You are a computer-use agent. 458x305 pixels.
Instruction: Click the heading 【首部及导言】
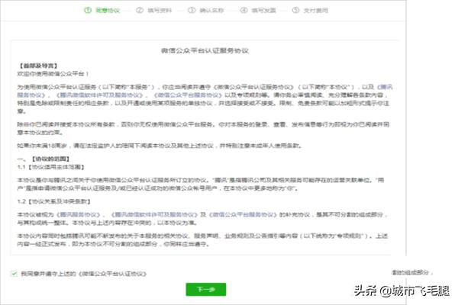point(38,66)
